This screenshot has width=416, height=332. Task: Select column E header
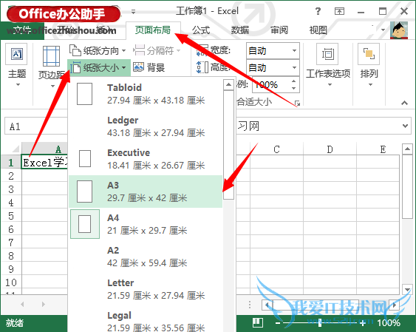378,149
